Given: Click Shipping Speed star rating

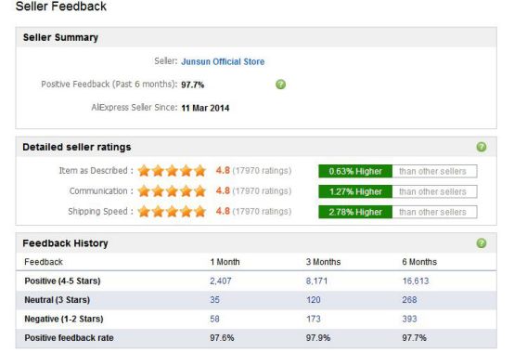Looking at the screenshot, I should click(172, 212).
